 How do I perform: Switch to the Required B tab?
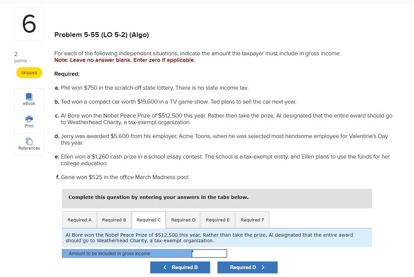click(x=114, y=219)
